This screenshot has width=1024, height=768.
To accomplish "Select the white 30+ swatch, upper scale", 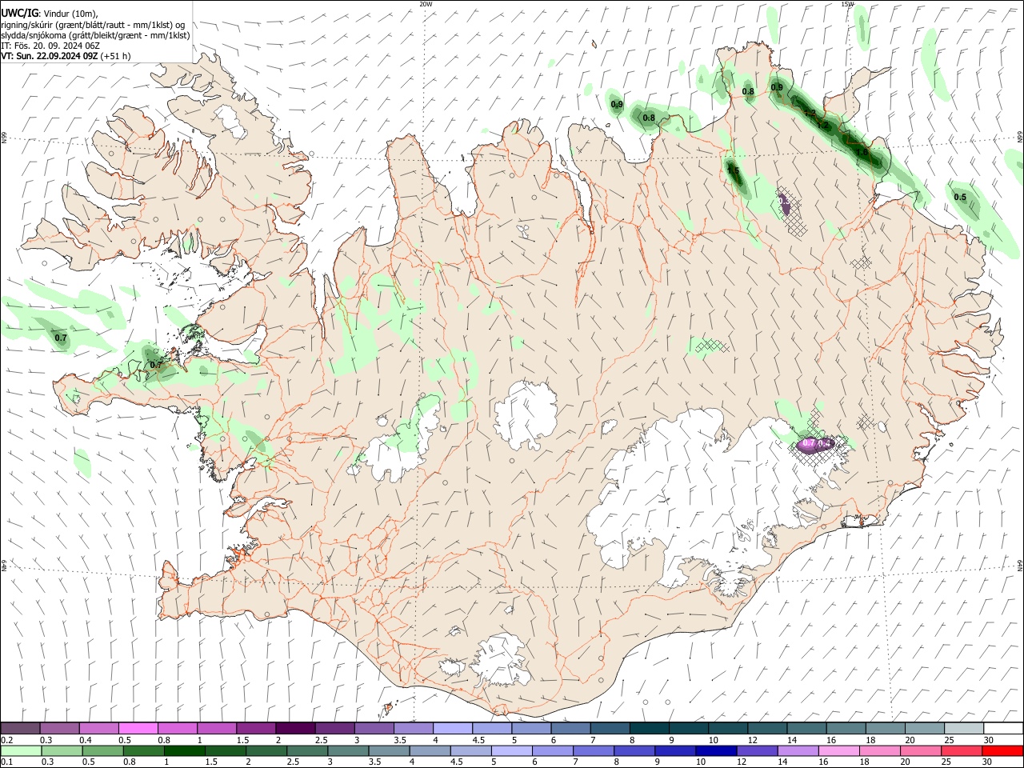I will coord(1003,729).
